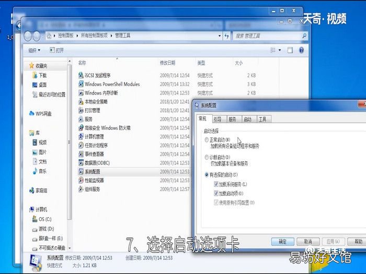Open the 音乐 library icon
The image size is (366, 274).
35,171
